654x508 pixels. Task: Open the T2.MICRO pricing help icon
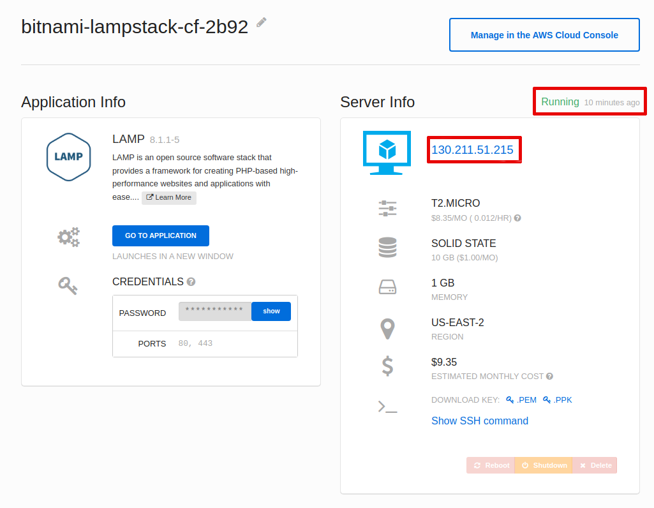517,218
